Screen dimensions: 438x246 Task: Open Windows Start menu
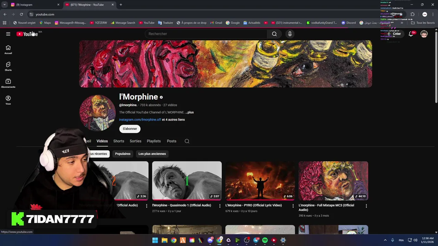coord(155,240)
